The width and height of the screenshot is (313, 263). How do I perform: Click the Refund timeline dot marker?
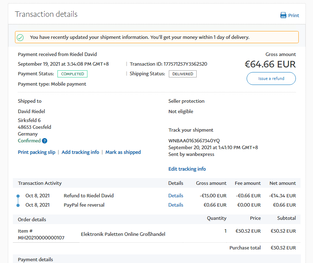coord(18,196)
